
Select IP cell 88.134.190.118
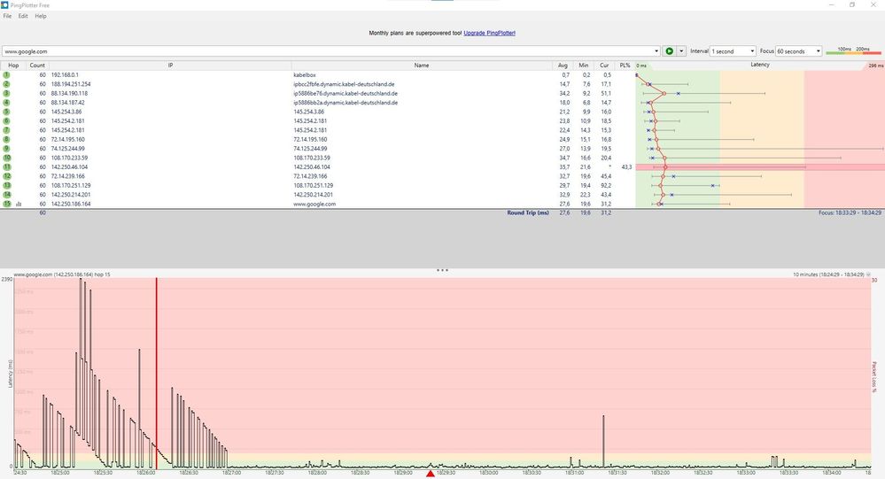(x=69, y=93)
